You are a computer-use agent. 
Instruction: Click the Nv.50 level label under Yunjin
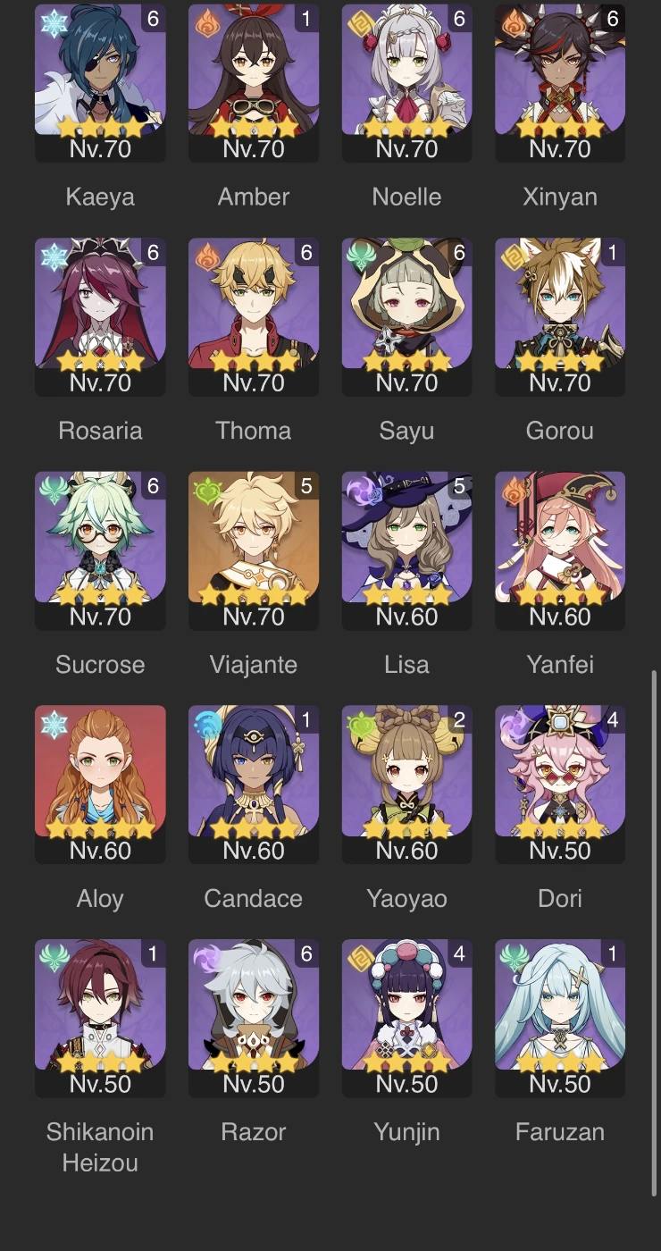(406, 1084)
